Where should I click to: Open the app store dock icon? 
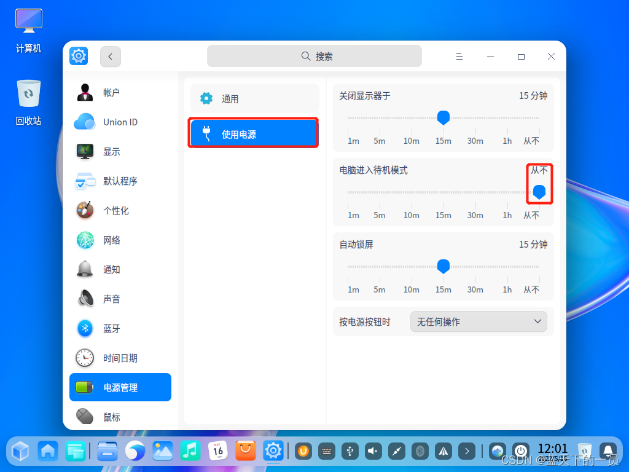[246, 451]
